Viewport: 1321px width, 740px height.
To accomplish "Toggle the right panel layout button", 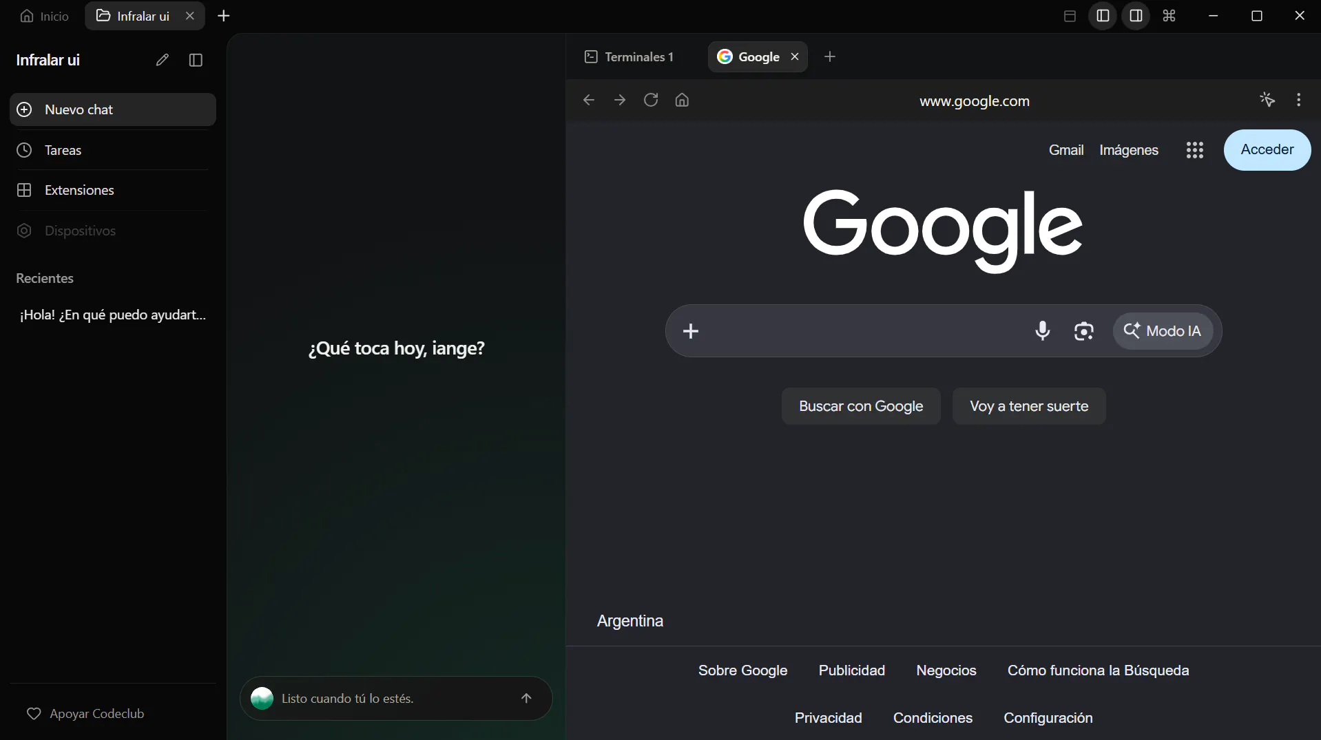I will [x=1136, y=16].
